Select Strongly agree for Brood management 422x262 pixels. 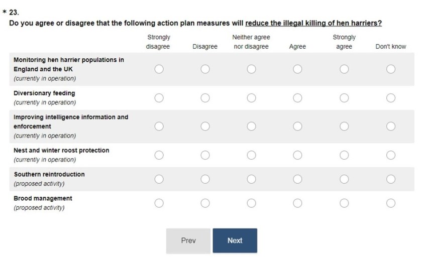point(344,203)
